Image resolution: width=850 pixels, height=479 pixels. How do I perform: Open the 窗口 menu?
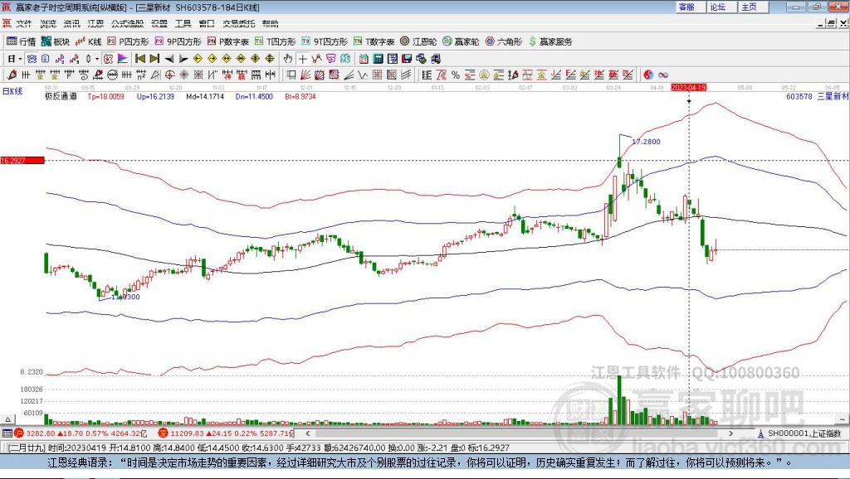click(207, 24)
